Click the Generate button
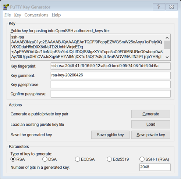The image size is (181, 179). coord(151,114)
